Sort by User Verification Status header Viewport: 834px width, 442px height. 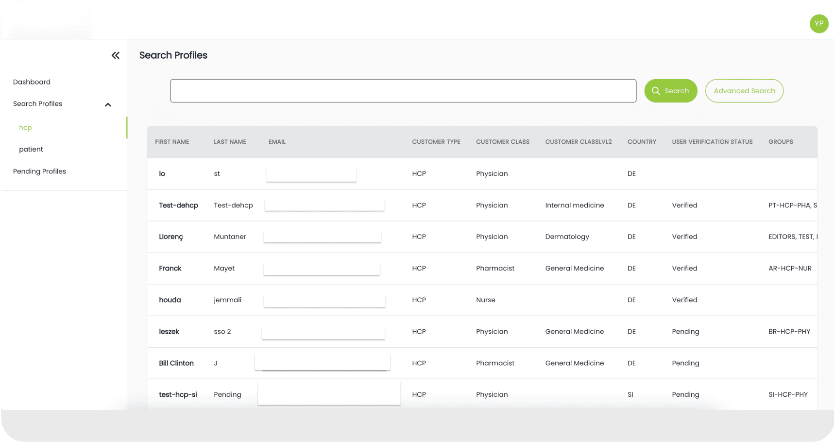tap(712, 142)
